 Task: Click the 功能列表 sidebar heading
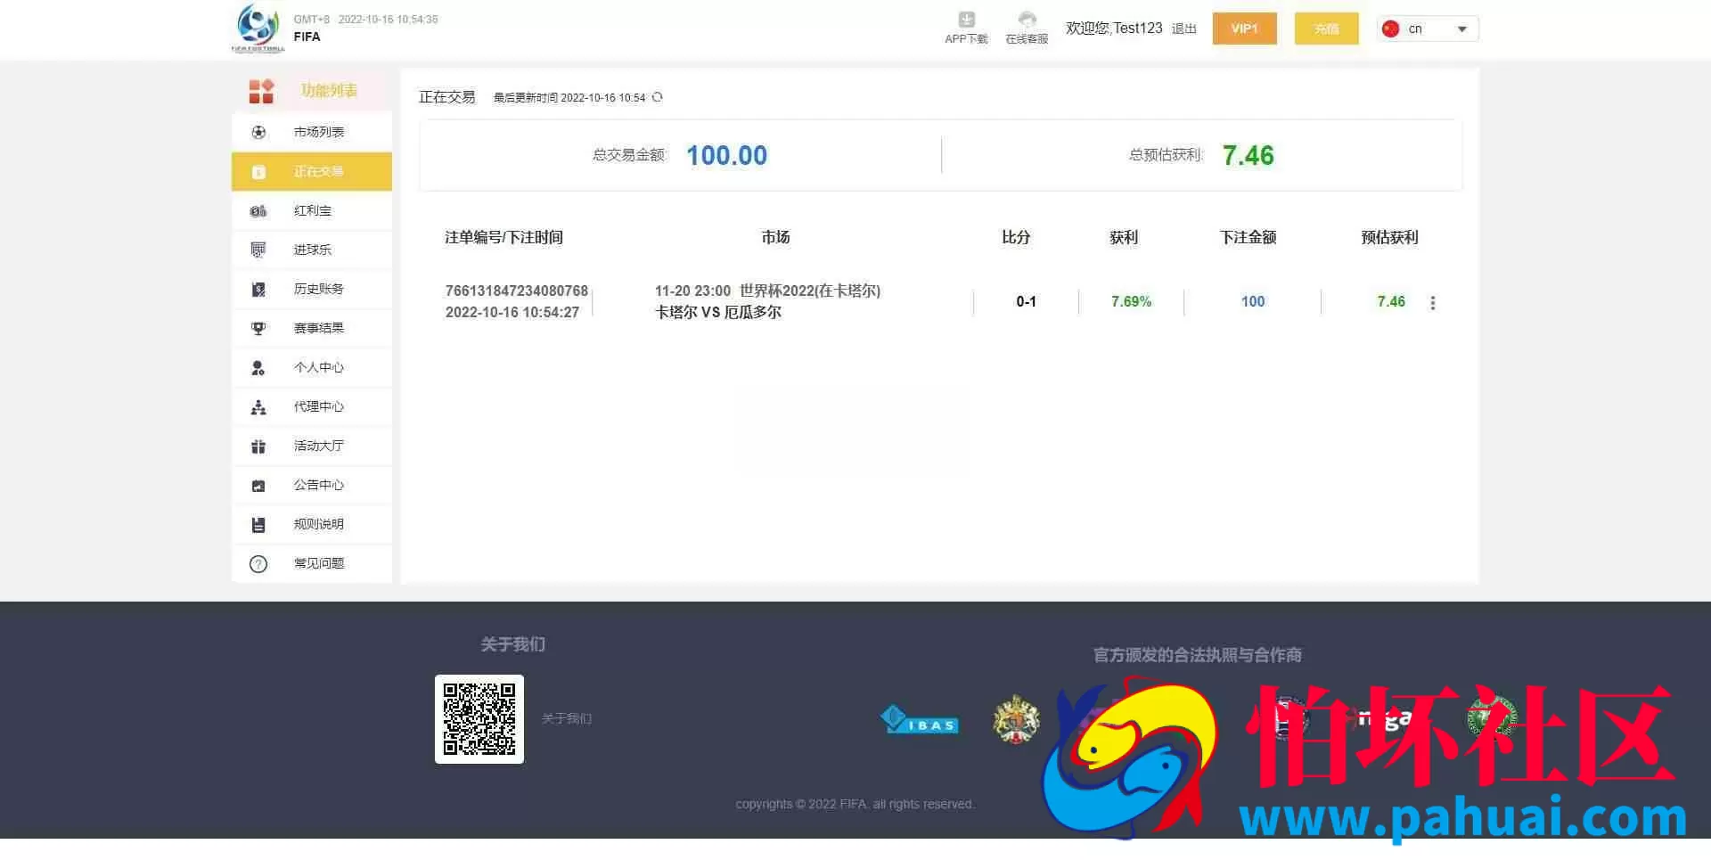tap(329, 90)
